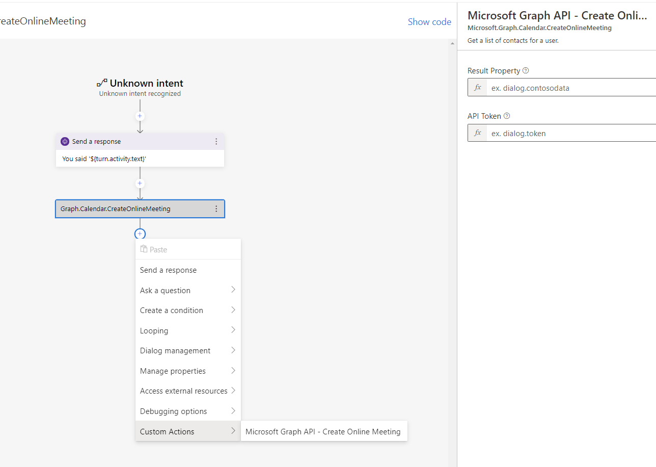The height and width of the screenshot is (467, 656).
Task: Expand chevron beside Access external resources
Action: click(233, 391)
